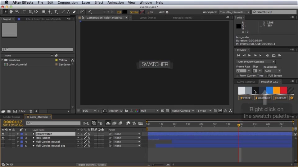Expand the colorSwatch layer properties
298x167 pixels.
(x=18, y=134)
